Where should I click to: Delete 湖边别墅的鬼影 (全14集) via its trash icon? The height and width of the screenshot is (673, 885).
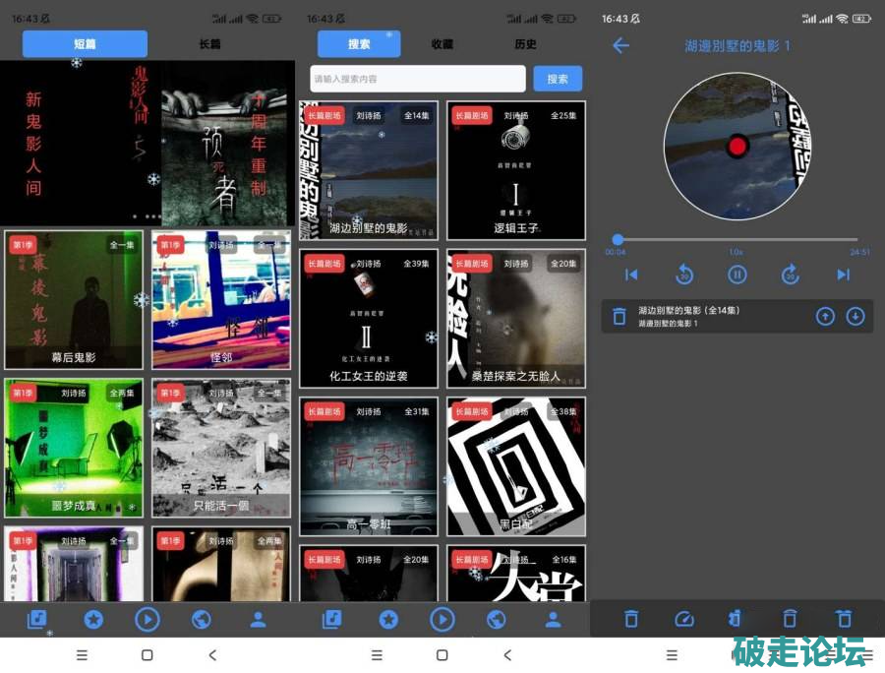619,316
